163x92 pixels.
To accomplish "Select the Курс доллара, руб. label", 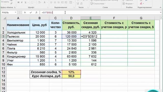I will (46, 76).
